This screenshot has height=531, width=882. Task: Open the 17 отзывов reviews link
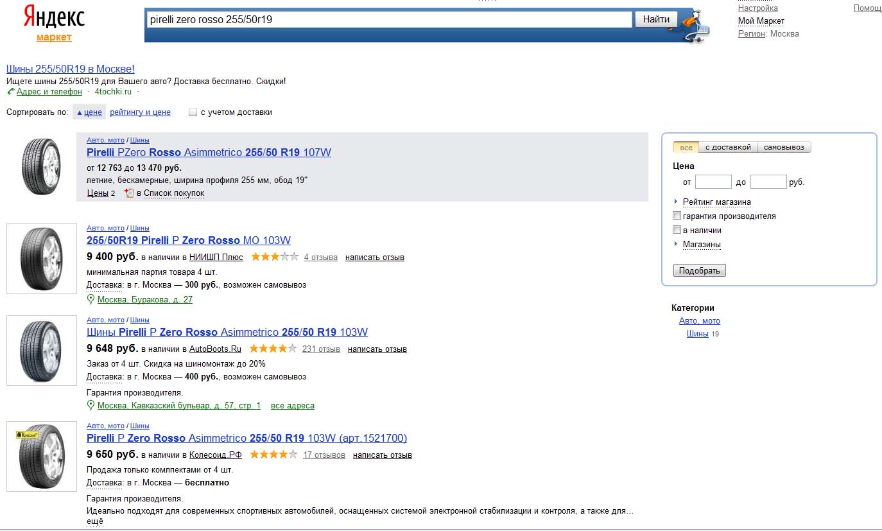point(324,455)
